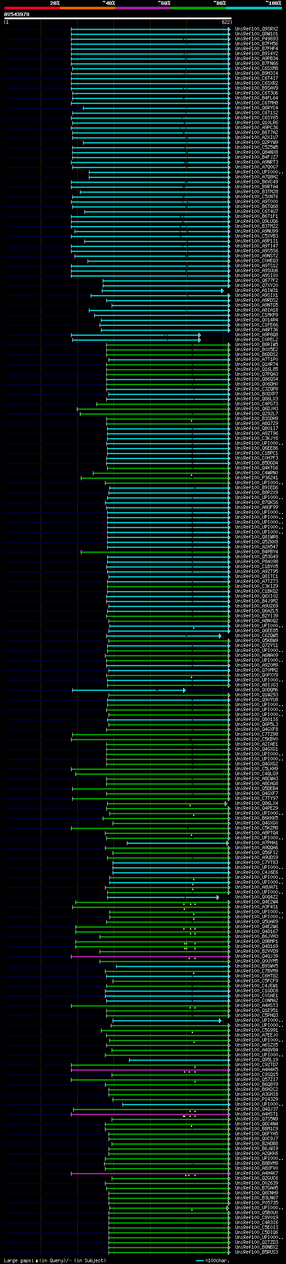286x1264 pixels.
Task: Select the UniRef100_Q84NX8 label
Action: (x=257, y=152)
